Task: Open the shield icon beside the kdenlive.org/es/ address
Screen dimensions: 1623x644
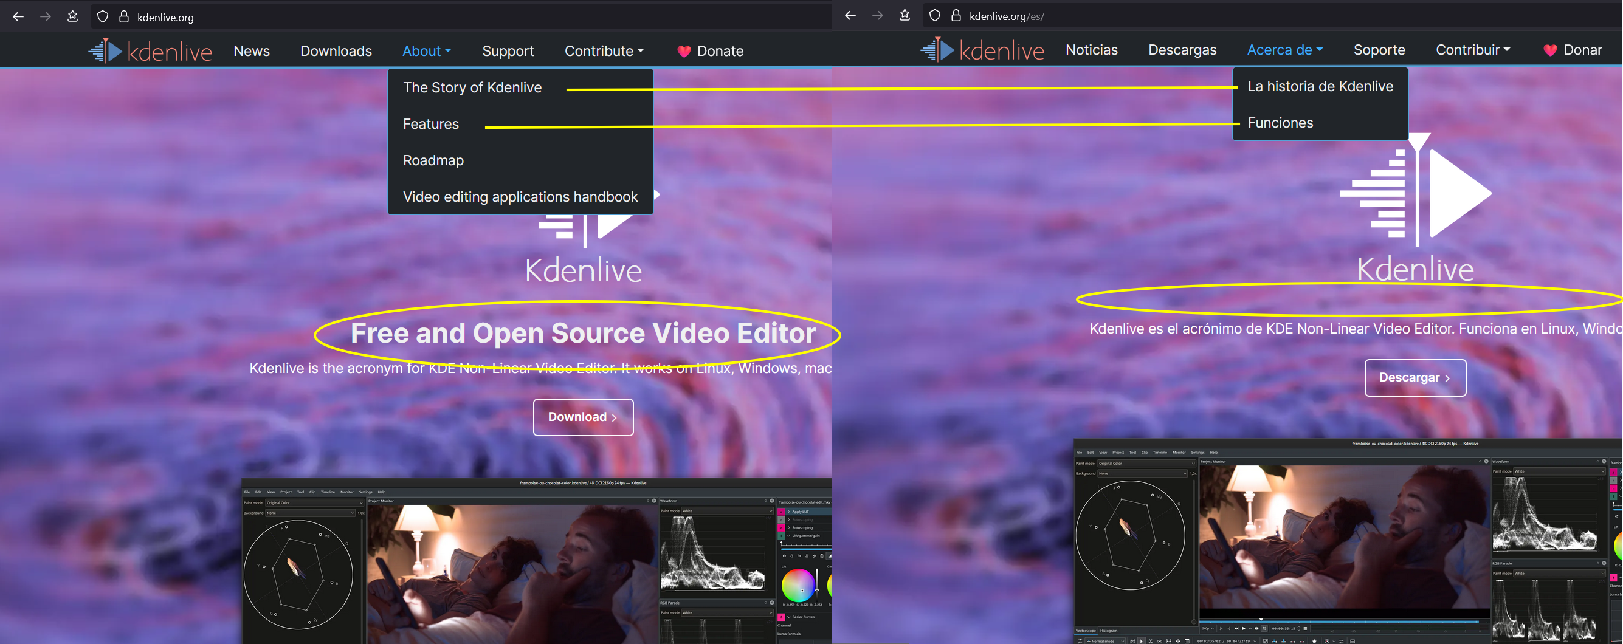Action: (934, 16)
